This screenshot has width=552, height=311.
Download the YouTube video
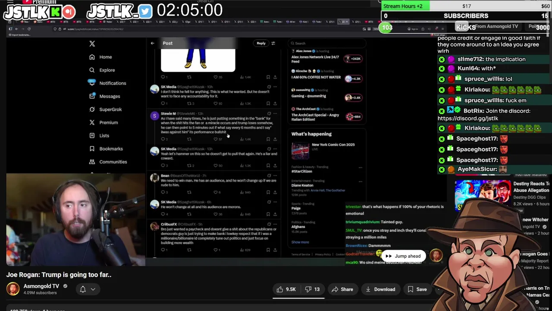pyautogui.click(x=380, y=289)
